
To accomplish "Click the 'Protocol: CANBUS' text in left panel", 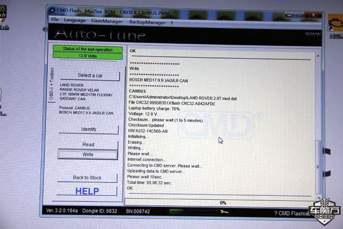I will pyautogui.click(x=74, y=108).
